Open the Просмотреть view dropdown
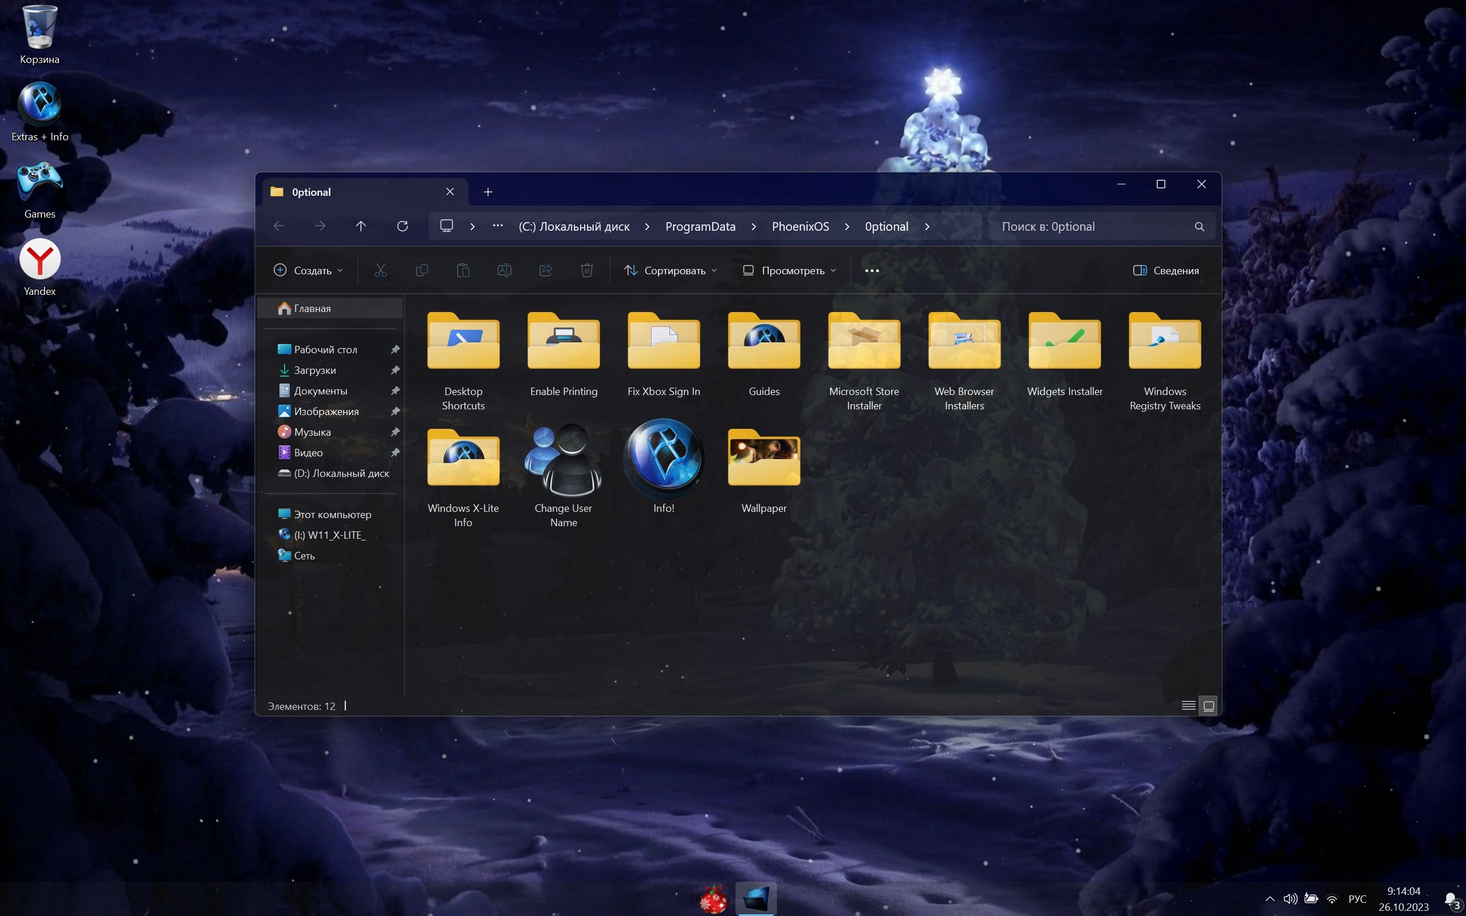The height and width of the screenshot is (916, 1466). pos(789,270)
